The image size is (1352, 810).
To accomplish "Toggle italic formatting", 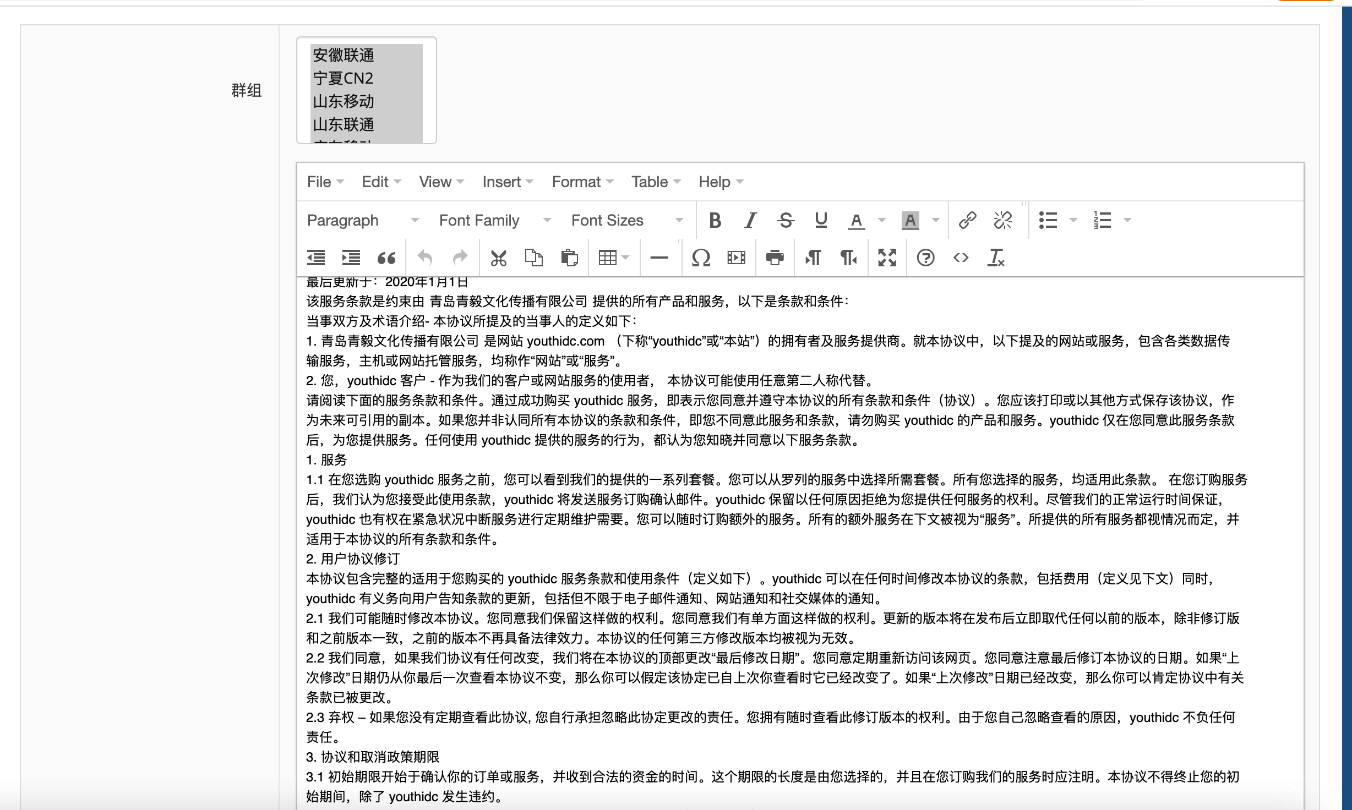I will [x=750, y=221].
